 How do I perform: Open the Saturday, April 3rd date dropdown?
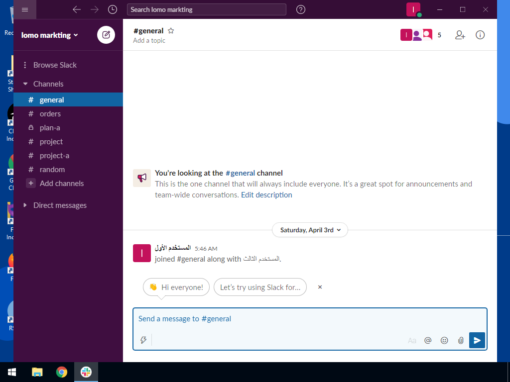coord(310,230)
